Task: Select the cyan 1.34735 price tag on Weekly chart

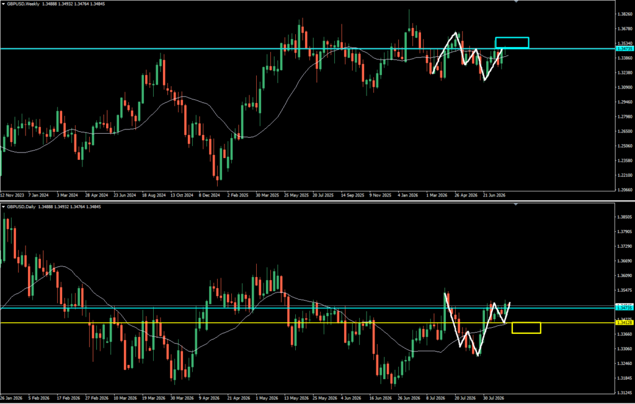Action: pyautogui.click(x=624, y=48)
